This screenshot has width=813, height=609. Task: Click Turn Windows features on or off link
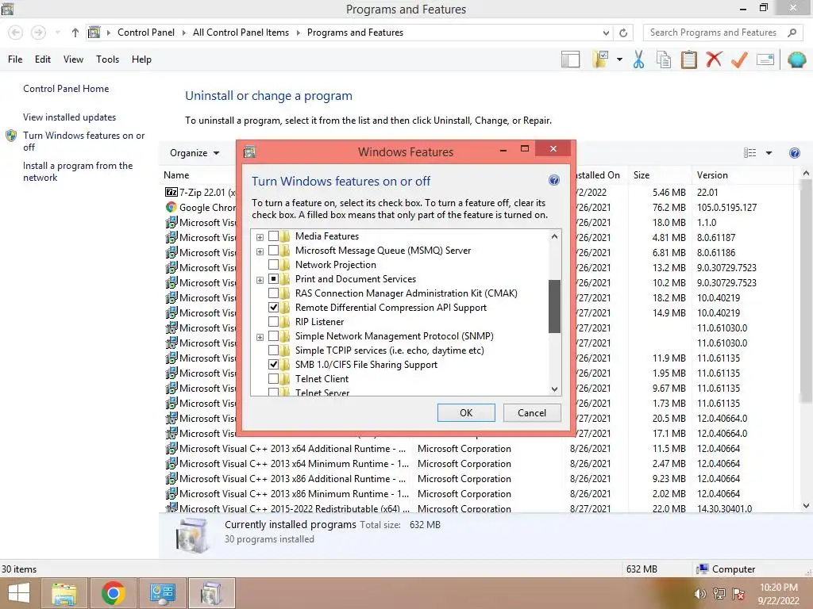83,141
